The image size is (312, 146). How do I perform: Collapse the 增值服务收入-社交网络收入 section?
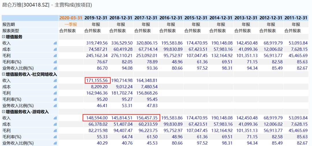(x=3, y=74)
